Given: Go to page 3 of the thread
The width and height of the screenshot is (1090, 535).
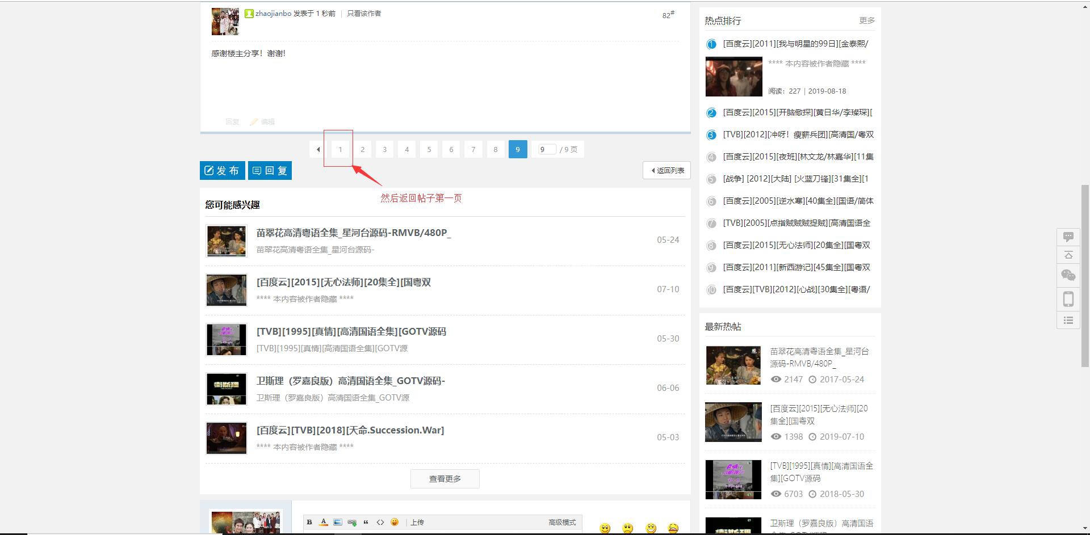Looking at the screenshot, I should [x=385, y=149].
